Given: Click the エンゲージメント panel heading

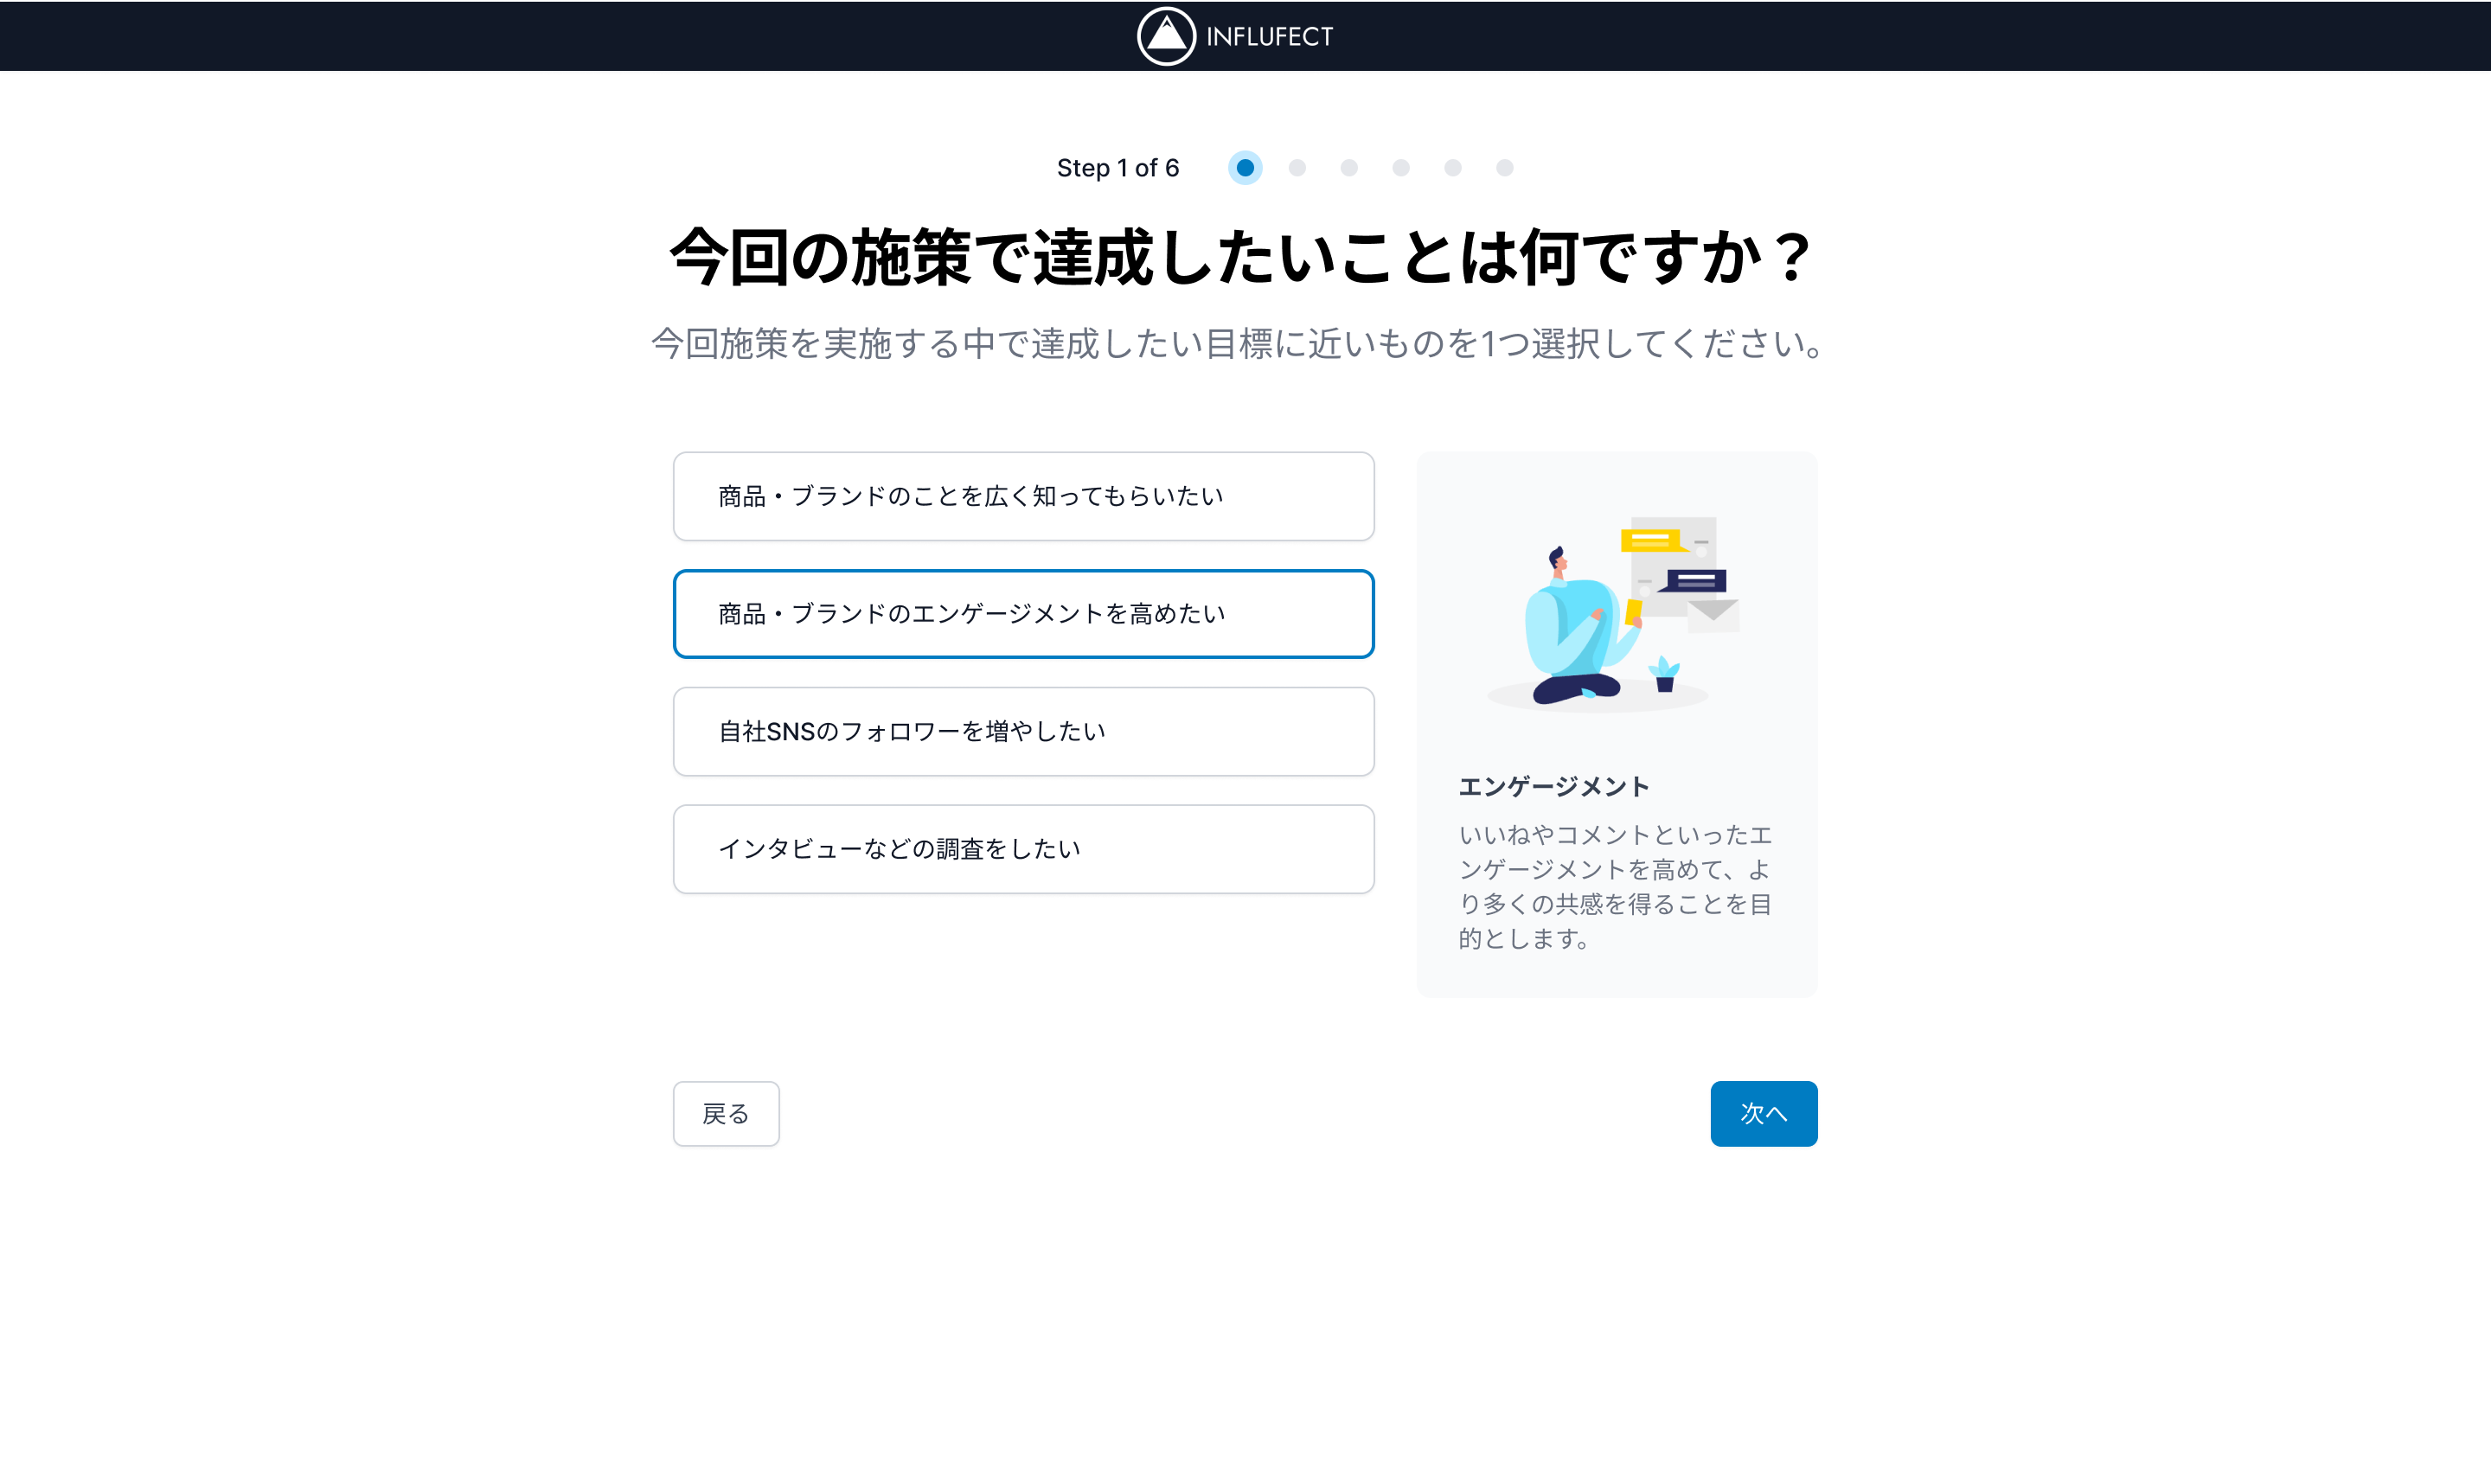Looking at the screenshot, I should 1553,787.
